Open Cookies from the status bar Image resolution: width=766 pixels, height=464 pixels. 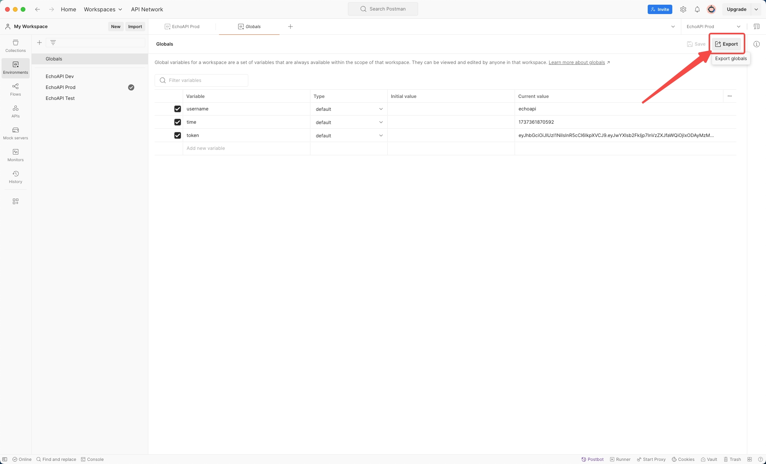click(x=683, y=459)
